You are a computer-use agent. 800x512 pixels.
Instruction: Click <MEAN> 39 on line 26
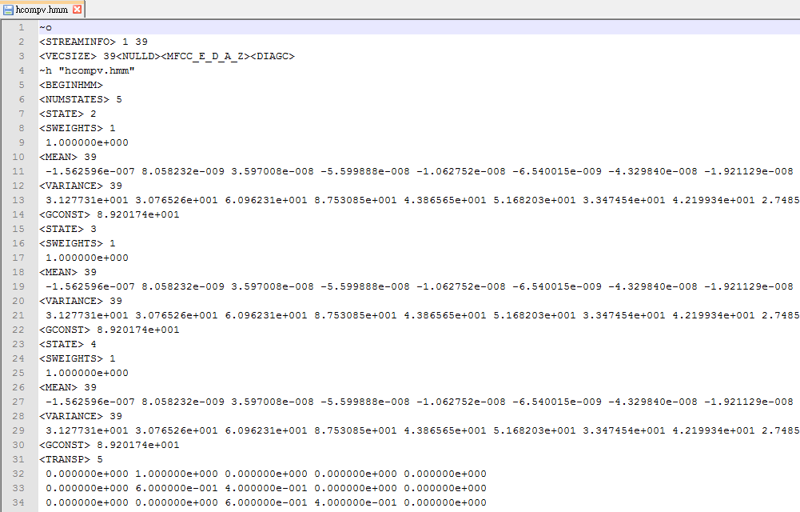tap(68, 387)
